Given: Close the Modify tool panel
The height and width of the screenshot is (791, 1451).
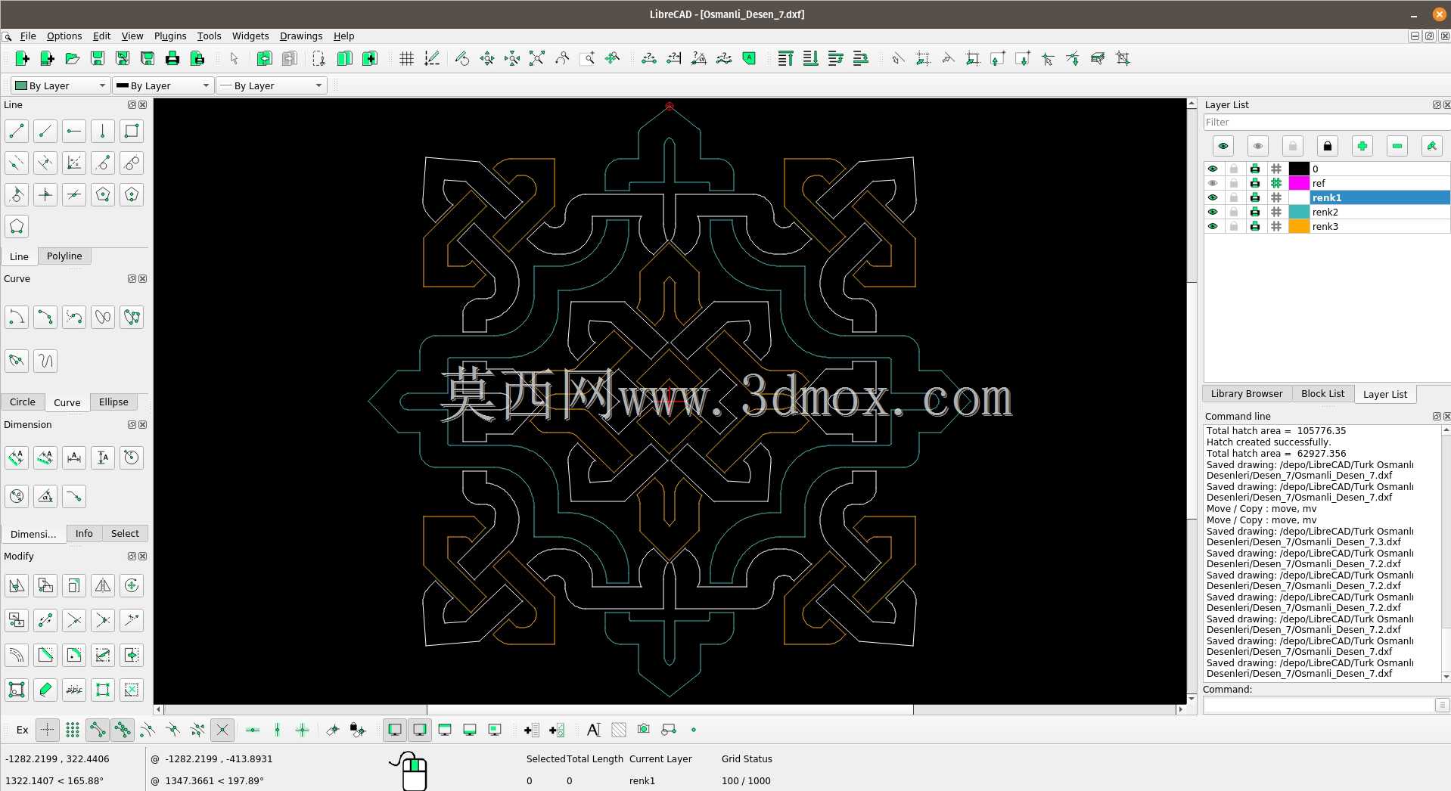Looking at the screenshot, I should pos(143,556).
